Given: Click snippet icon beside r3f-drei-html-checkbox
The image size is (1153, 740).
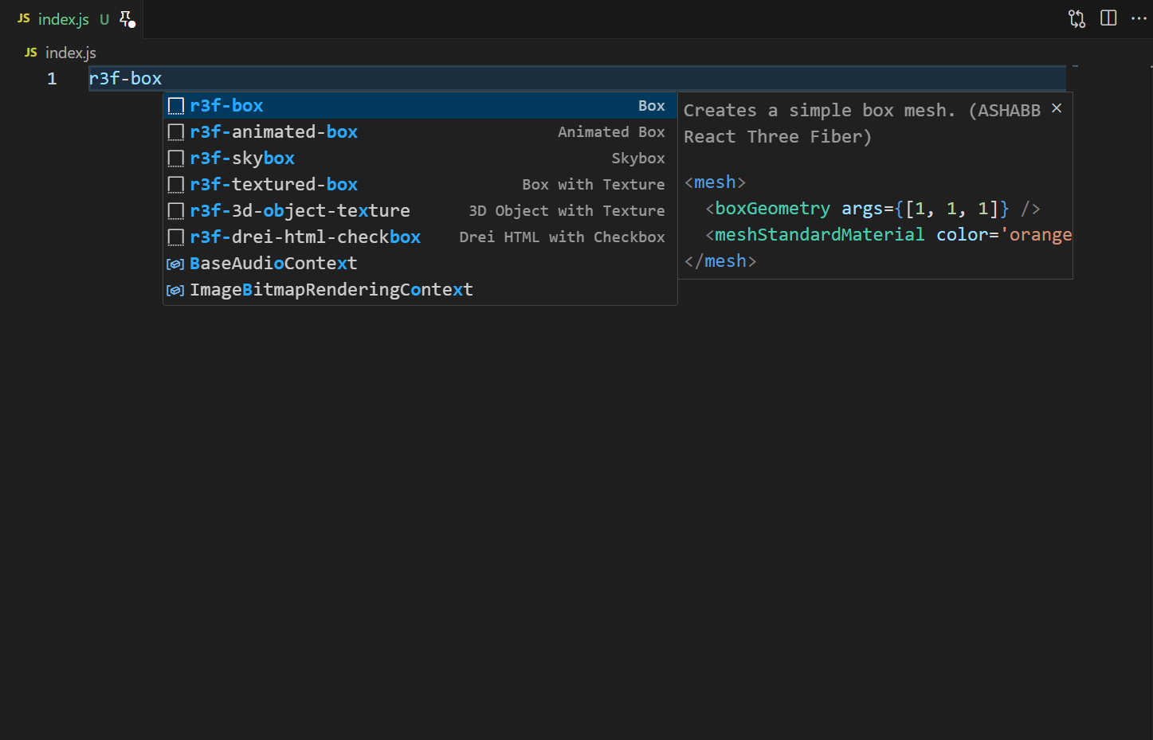Looking at the screenshot, I should pos(176,237).
